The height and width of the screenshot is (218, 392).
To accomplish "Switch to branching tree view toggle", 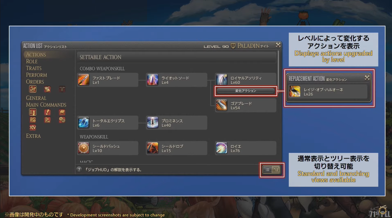I will pos(276,170).
